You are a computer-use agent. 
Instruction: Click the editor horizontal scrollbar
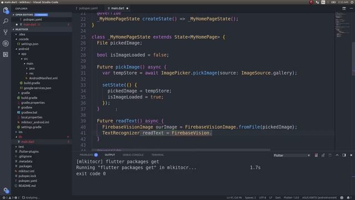(x=181, y=149)
